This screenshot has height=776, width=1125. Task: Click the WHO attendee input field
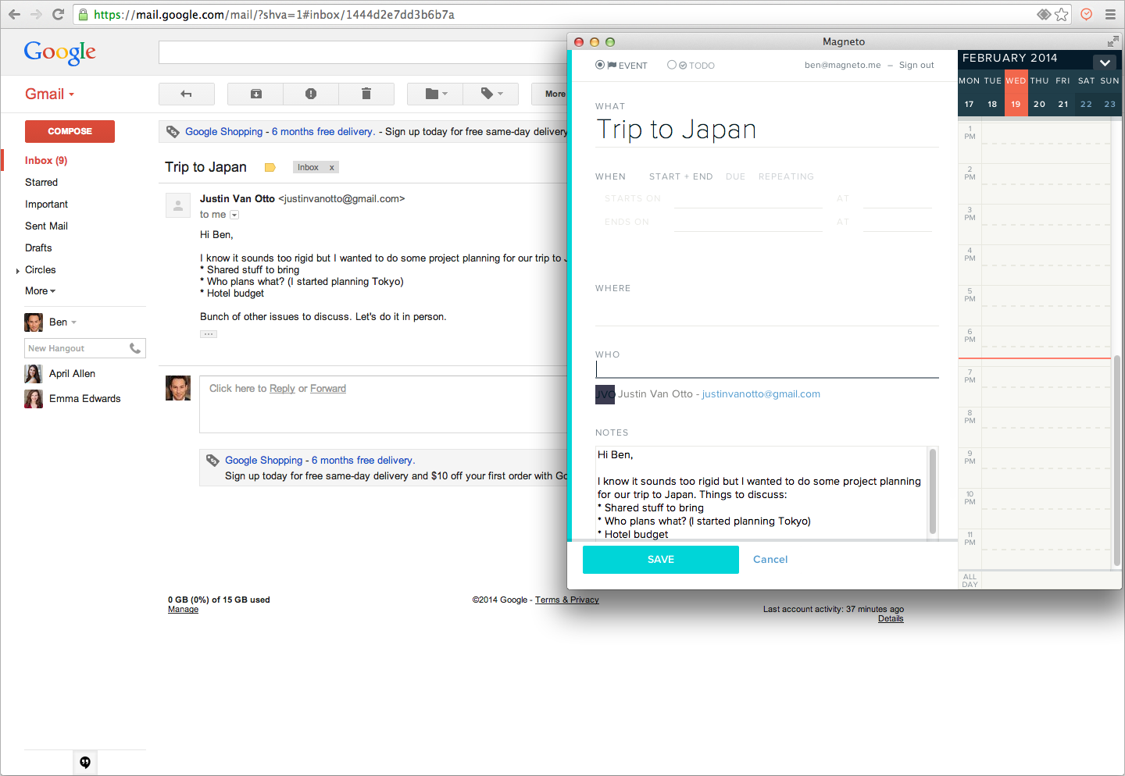tap(767, 369)
